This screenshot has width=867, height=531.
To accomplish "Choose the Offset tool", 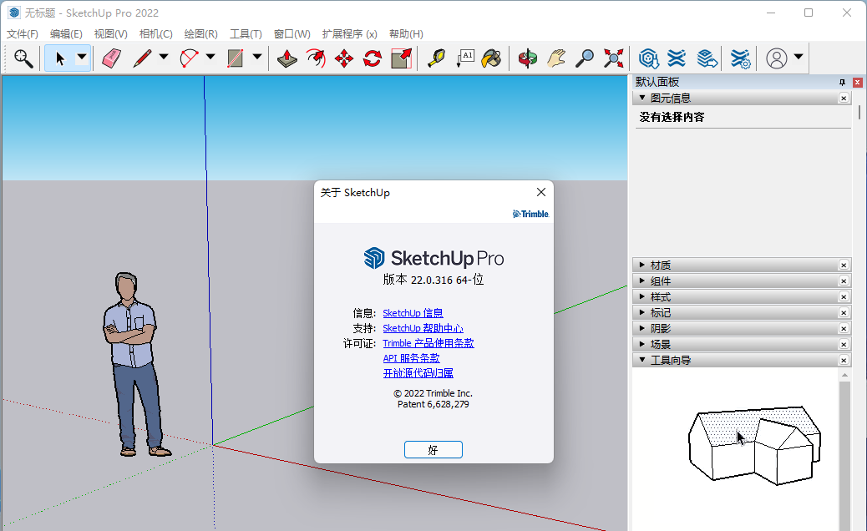I will (316, 58).
